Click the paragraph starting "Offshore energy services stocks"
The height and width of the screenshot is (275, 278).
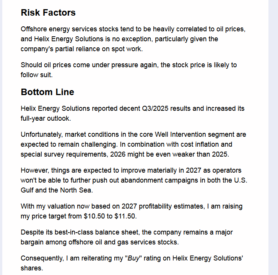click(133, 39)
